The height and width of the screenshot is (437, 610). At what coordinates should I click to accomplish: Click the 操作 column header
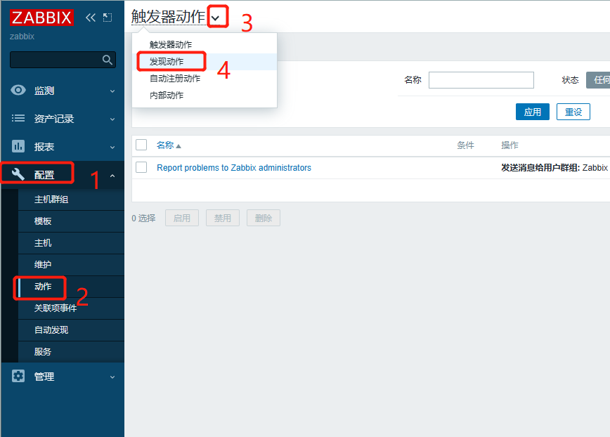(x=510, y=145)
